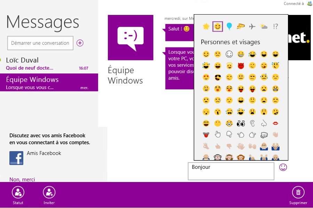This screenshot has width=313, height=208.
Task: Click the 'Personnes et visages' heading
Action: (230, 42)
